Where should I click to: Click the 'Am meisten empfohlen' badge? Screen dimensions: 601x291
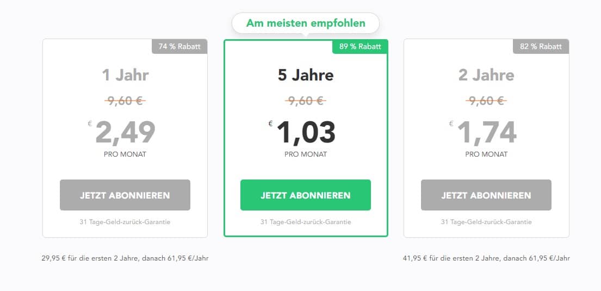click(306, 23)
